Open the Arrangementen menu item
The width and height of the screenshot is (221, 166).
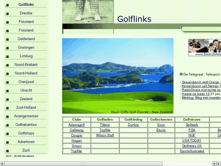[26, 116]
